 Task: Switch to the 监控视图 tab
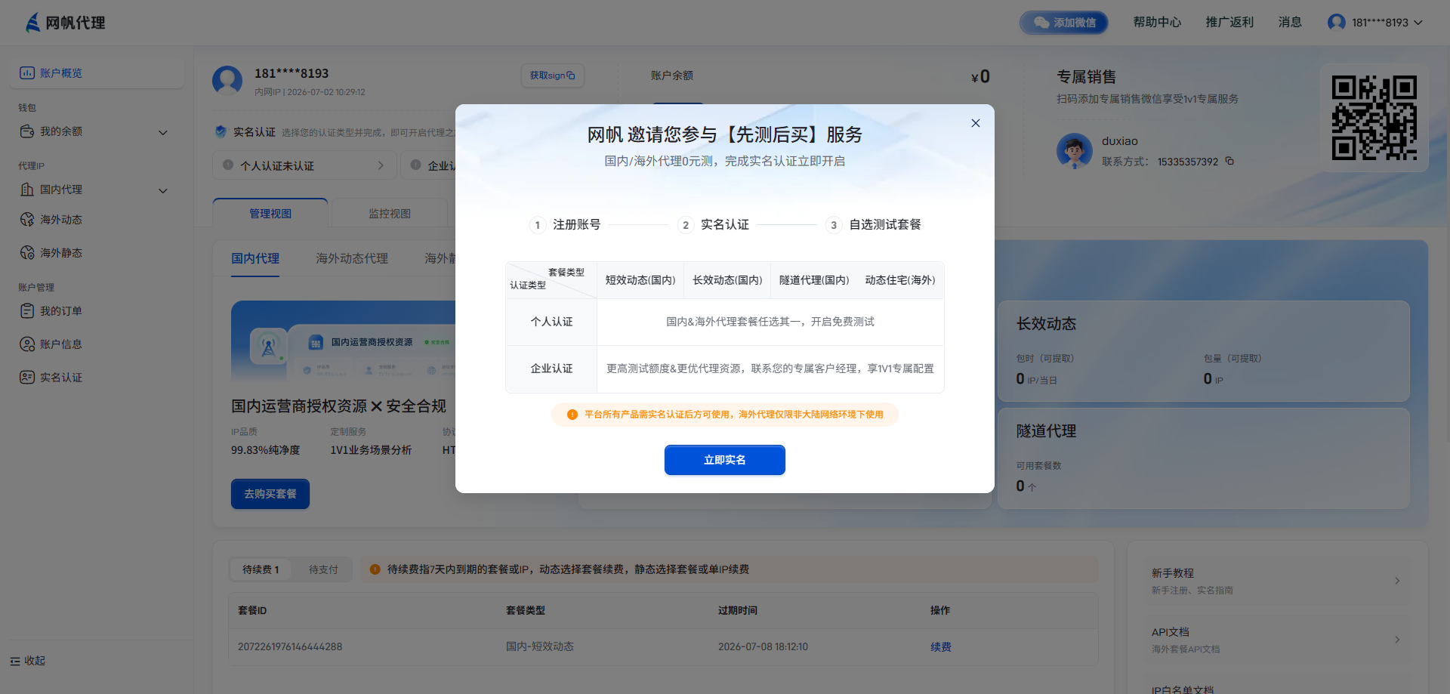point(390,214)
